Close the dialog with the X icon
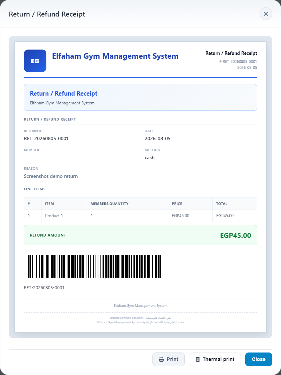The width and height of the screenshot is (281, 375). 266,14
